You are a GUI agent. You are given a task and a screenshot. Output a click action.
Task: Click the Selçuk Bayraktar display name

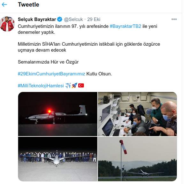pos(37,19)
